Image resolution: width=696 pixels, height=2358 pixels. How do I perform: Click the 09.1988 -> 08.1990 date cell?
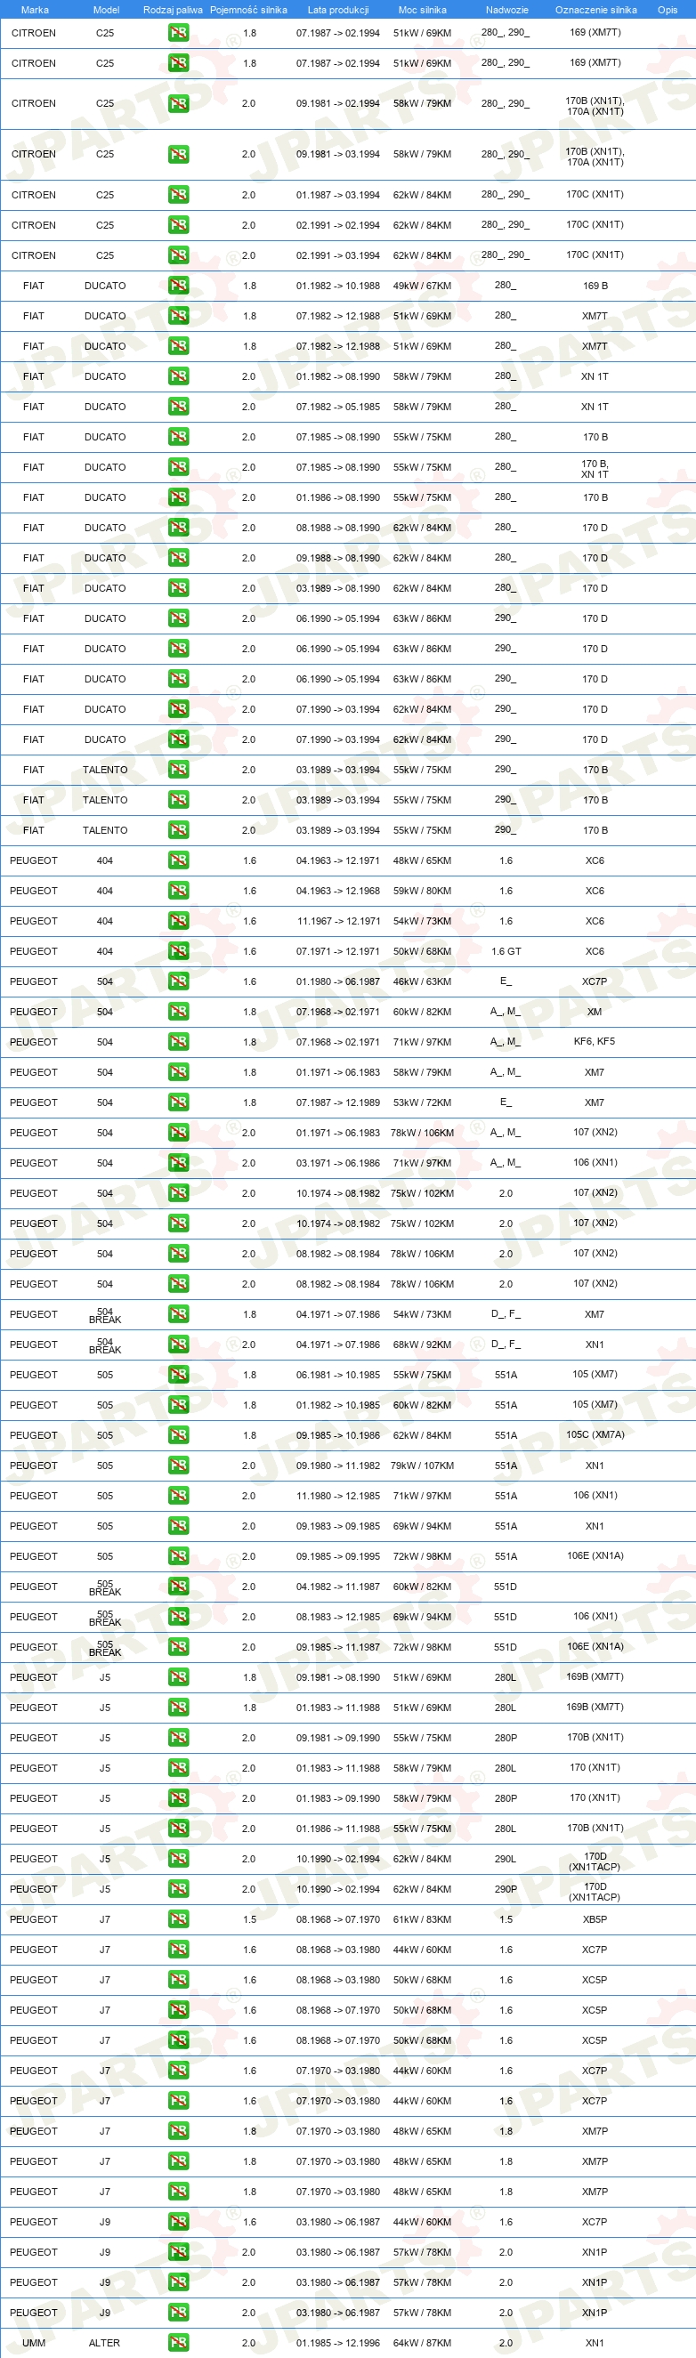pyautogui.click(x=338, y=559)
